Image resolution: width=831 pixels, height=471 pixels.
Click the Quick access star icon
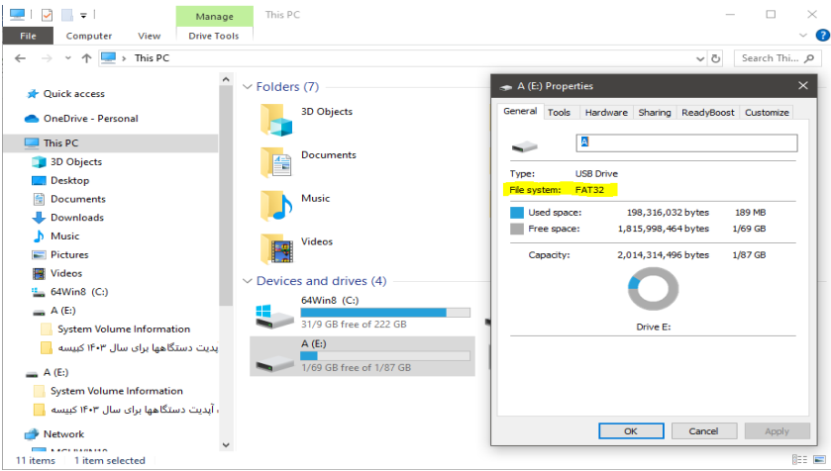(33, 94)
